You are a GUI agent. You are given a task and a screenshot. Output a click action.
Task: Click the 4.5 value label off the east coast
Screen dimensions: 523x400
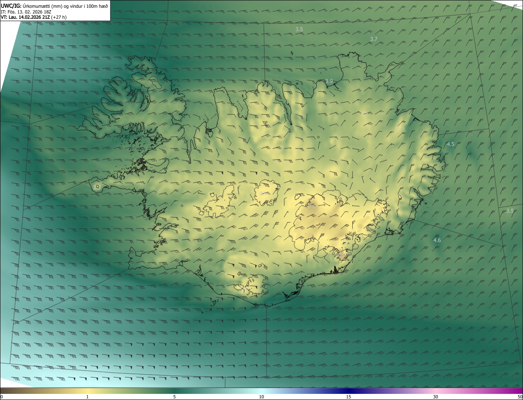pos(450,144)
